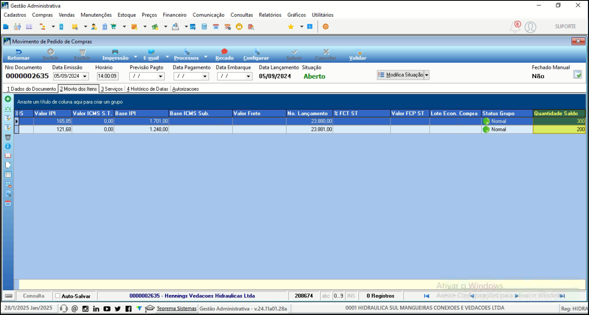Viewport: 589px width, 315px height.
Task: Click the calculator icon in main toolbar
Action: pyautogui.click(x=204, y=27)
